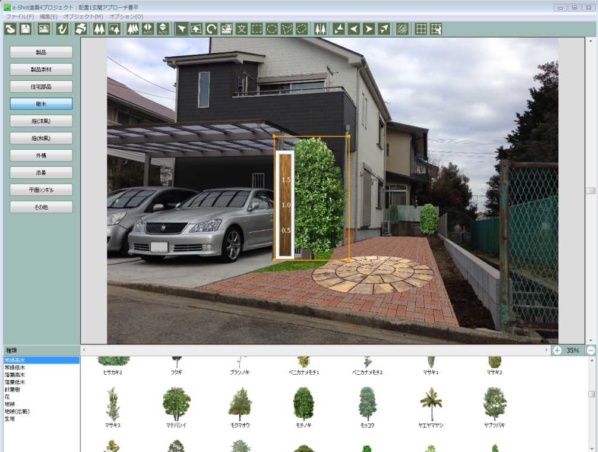598x452 pixels.
Task: Click the right-pointing arrowhead toolbar icon
Action: [x=369, y=29]
